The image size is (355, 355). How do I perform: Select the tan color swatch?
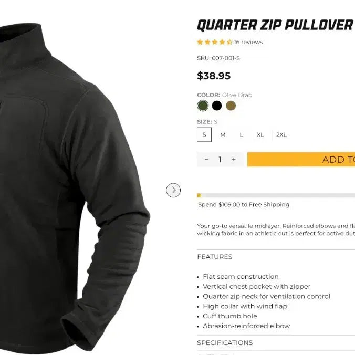231,106
